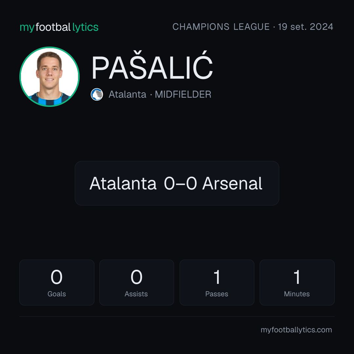354x354 pixels.
Task: Click the Atalanta team name beside crest
Action: pos(127,94)
